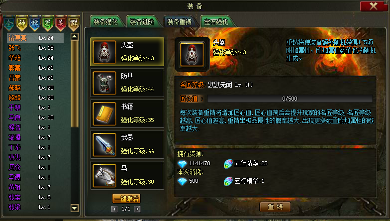Click the 重铸 reforge button

275,207
